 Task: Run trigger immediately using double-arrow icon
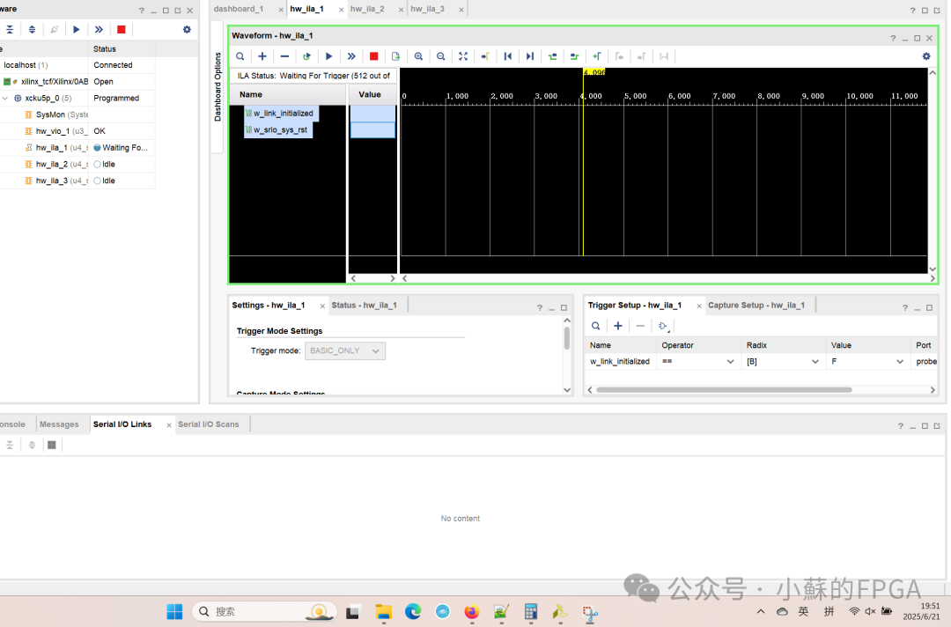pyautogui.click(x=350, y=55)
